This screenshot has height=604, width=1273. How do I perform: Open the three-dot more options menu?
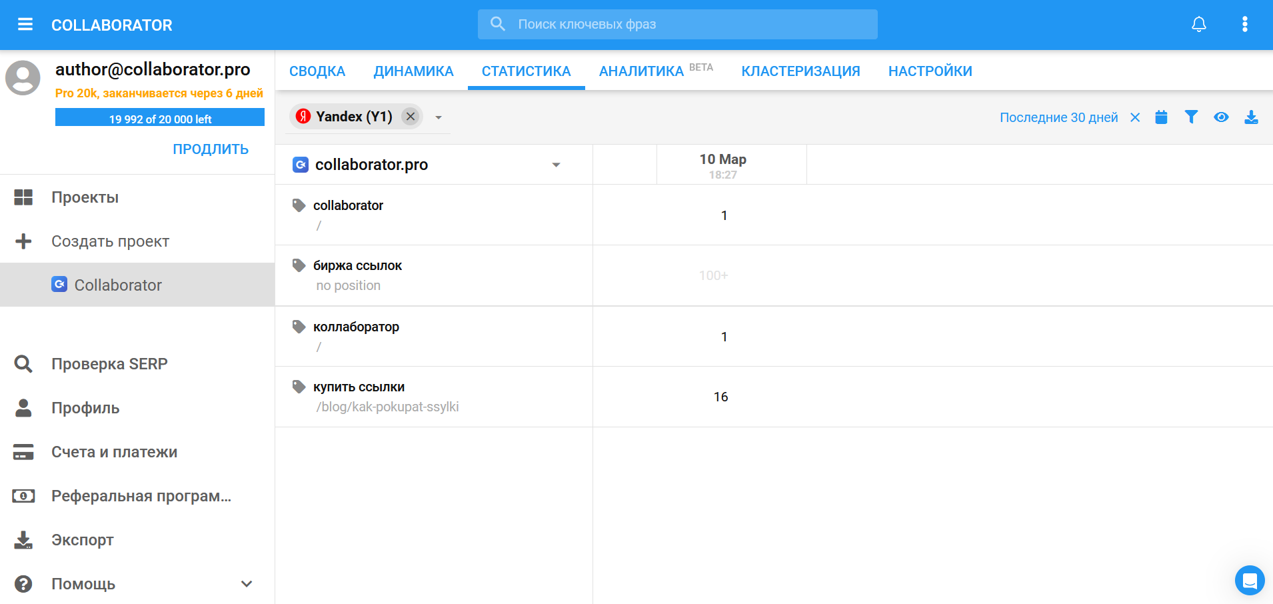(x=1244, y=25)
